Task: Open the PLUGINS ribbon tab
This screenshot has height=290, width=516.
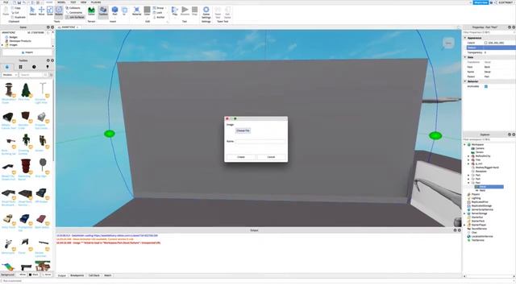Action: [x=96, y=2]
